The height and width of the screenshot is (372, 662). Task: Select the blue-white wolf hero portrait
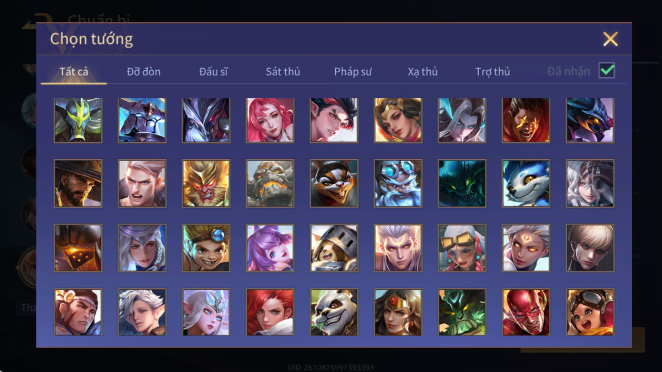tap(526, 183)
